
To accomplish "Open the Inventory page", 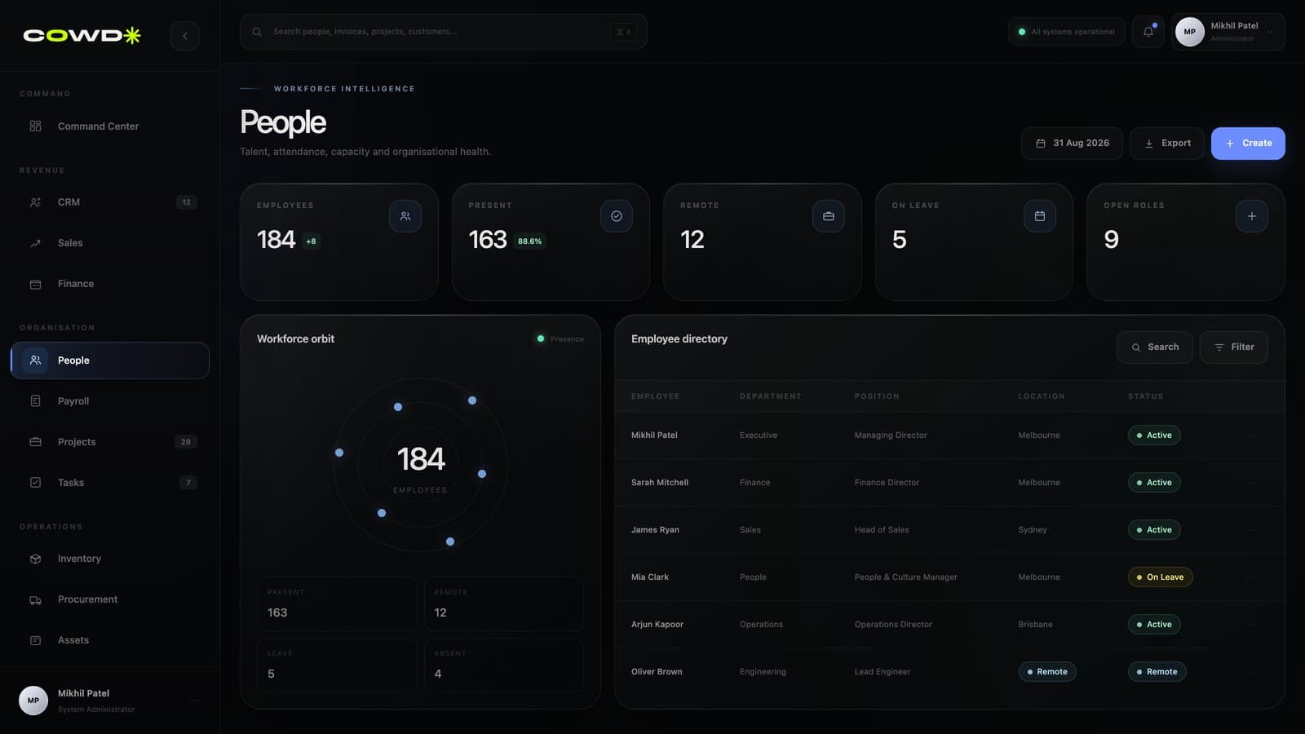I will click(110, 559).
